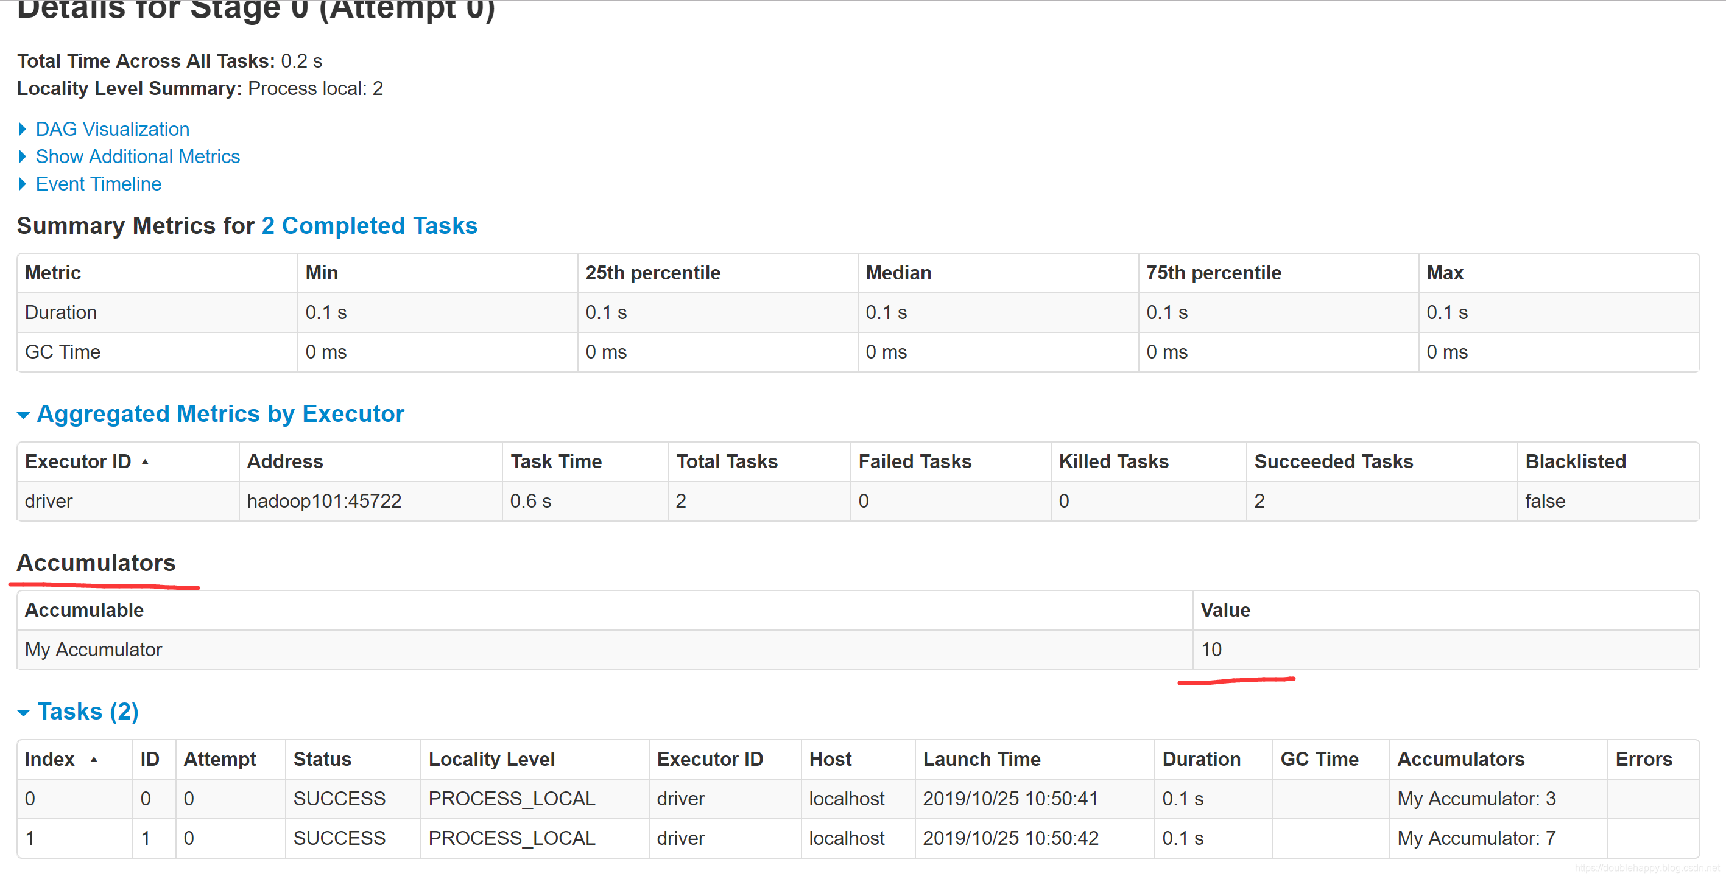Click the 2 Completed Tasks link
Screen dimensions: 1726x879
coord(369,226)
